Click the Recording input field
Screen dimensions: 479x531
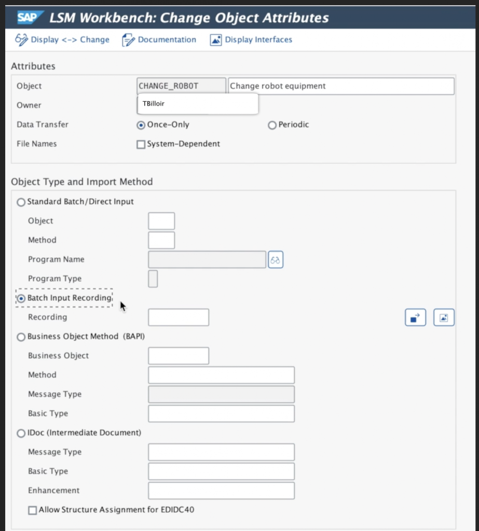click(179, 317)
